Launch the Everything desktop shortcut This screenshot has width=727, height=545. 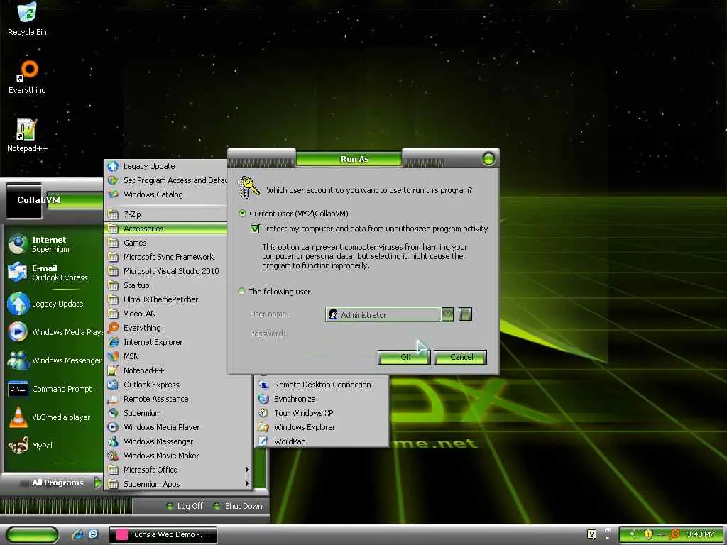28,77
